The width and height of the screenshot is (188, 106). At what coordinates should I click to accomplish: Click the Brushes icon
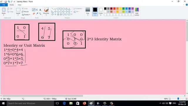[x=46, y=10]
